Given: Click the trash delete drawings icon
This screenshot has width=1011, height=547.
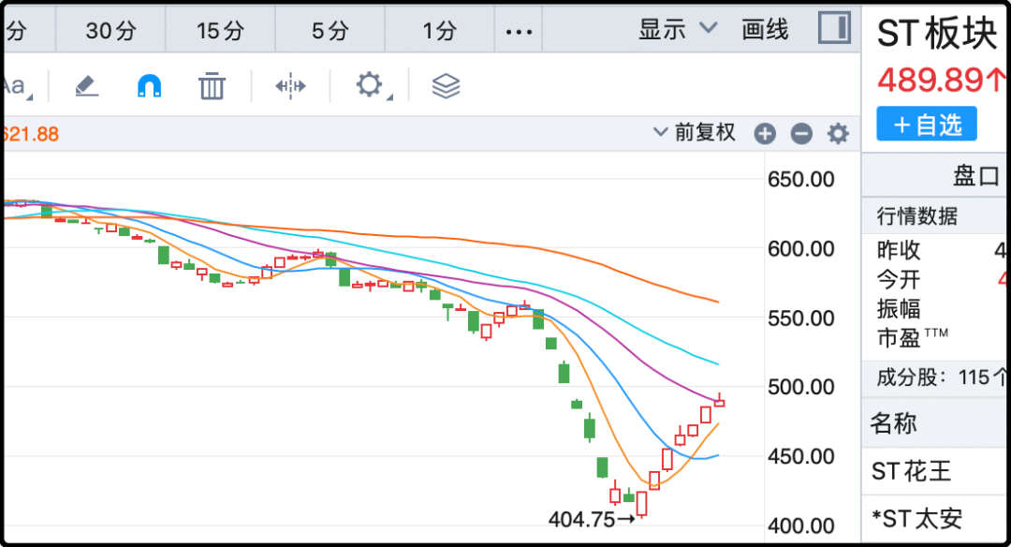Looking at the screenshot, I should (212, 86).
